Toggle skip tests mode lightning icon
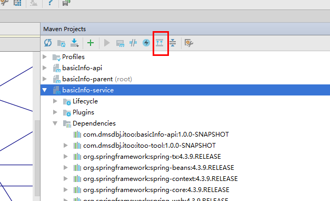Image resolution: width=330 pixels, height=201 pixels. coord(146,43)
